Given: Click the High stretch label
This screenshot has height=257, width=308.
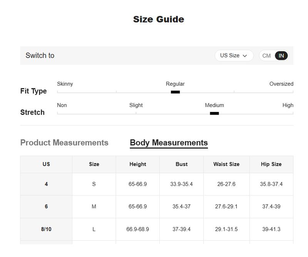Looking at the screenshot, I should pos(288,105).
